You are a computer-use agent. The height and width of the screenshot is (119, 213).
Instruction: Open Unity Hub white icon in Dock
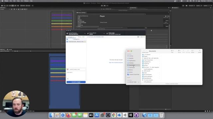point(125,115)
